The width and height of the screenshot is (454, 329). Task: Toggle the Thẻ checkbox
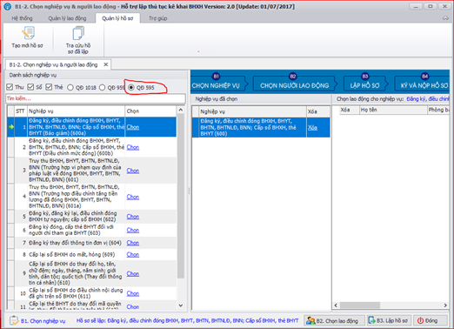(x=49, y=87)
